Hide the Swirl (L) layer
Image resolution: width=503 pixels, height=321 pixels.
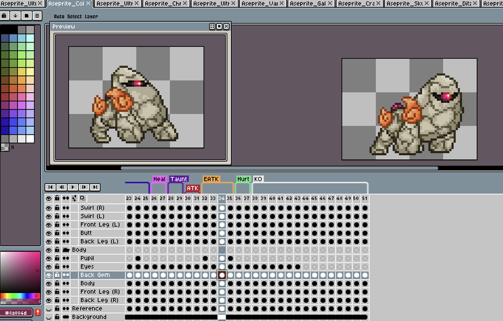click(49, 216)
